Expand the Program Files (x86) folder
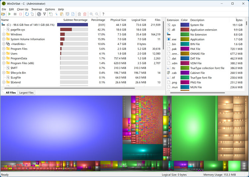The width and height of the screenshot is (249, 177). (x=4, y=63)
